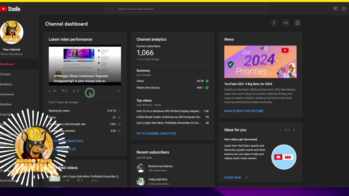Click GO TO CHANNEL ANALYTICS link
349x196 pixels.
point(156,133)
